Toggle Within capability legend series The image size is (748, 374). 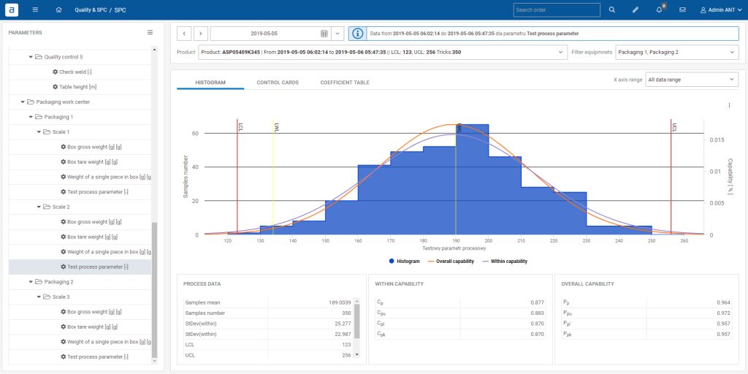pyautogui.click(x=505, y=262)
